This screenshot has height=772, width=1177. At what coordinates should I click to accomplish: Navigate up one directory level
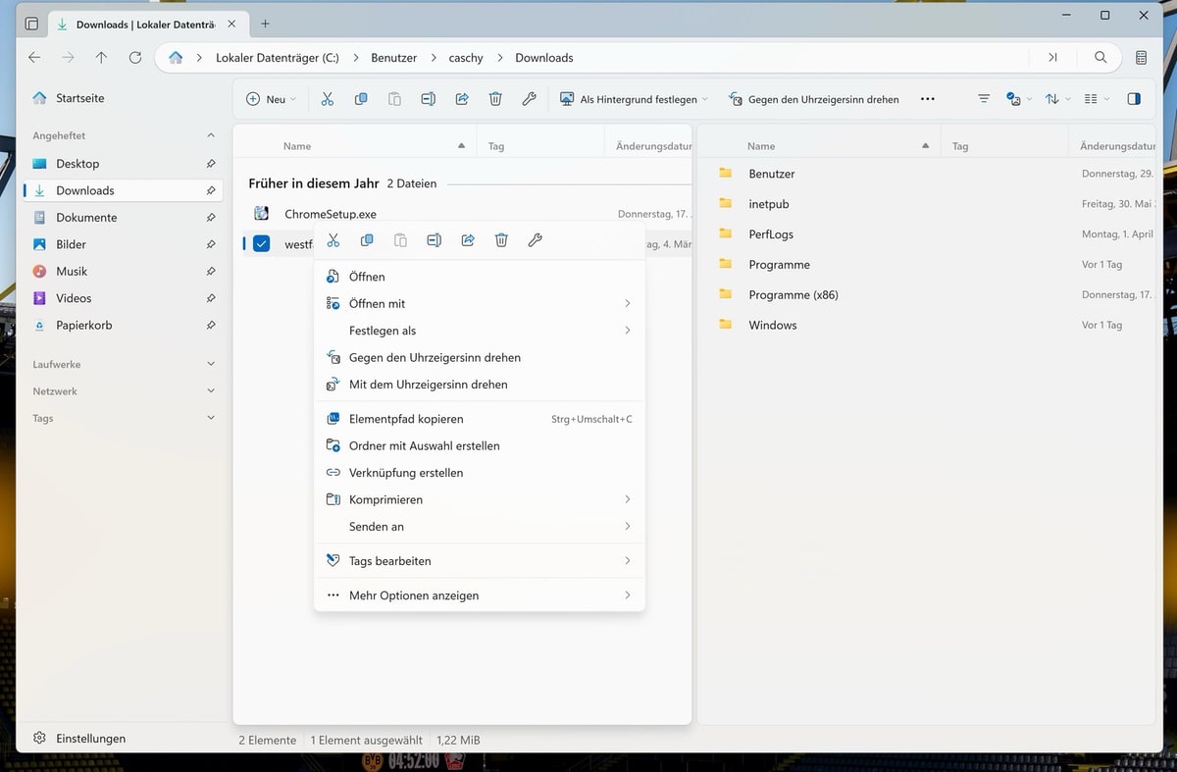tap(101, 58)
